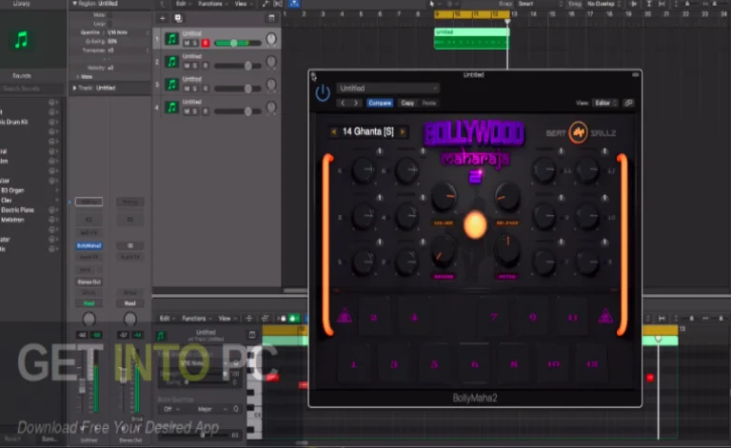Screen dimensions: 731x448
Task: Click the Volume knob in plugin center
Action: (x=444, y=198)
